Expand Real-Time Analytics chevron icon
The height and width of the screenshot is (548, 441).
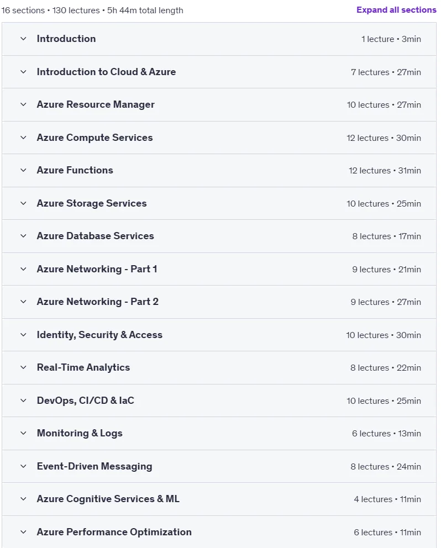click(x=23, y=367)
